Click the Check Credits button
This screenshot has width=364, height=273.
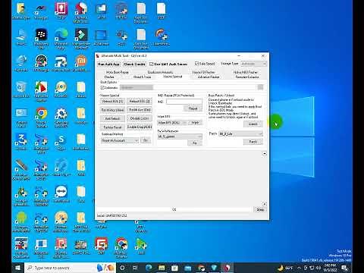tap(134, 64)
